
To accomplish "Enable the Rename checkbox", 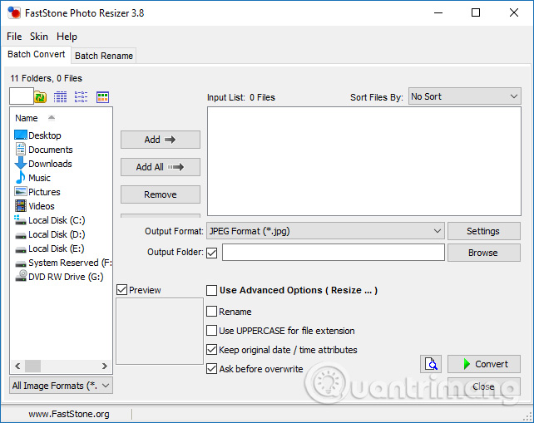I will 212,312.
